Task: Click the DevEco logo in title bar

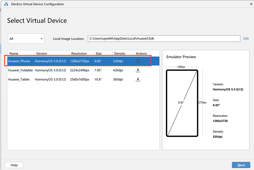Action: click(6, 4)
